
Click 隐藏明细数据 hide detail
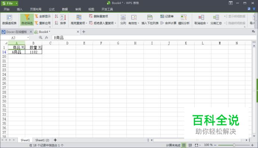coord(235,23)
